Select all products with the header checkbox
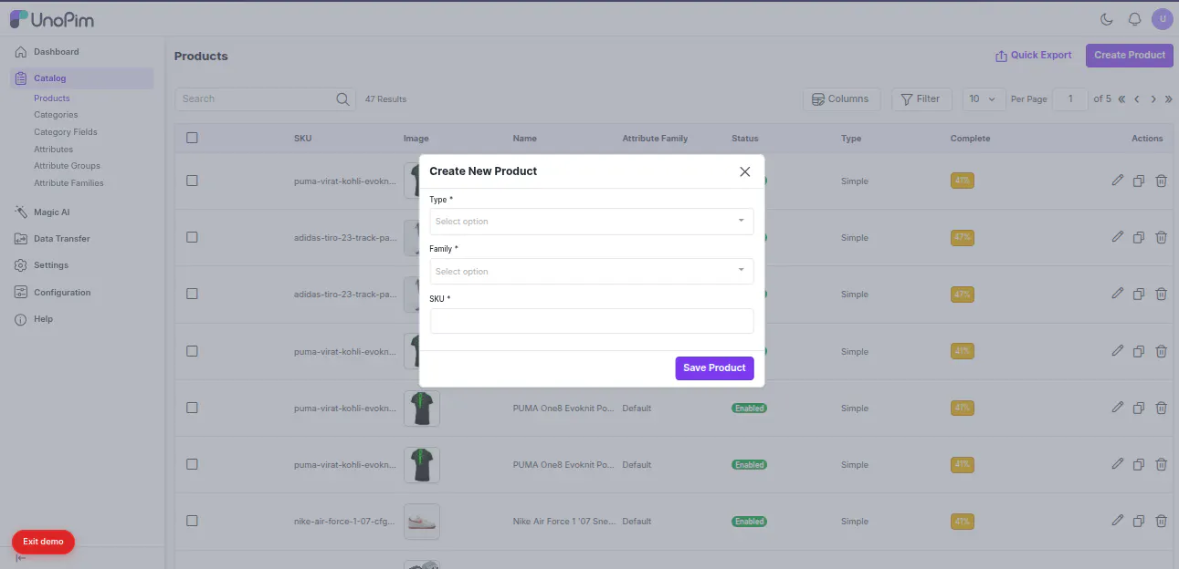This screenshot has height=569, width=1179. (x=192, y=138)
